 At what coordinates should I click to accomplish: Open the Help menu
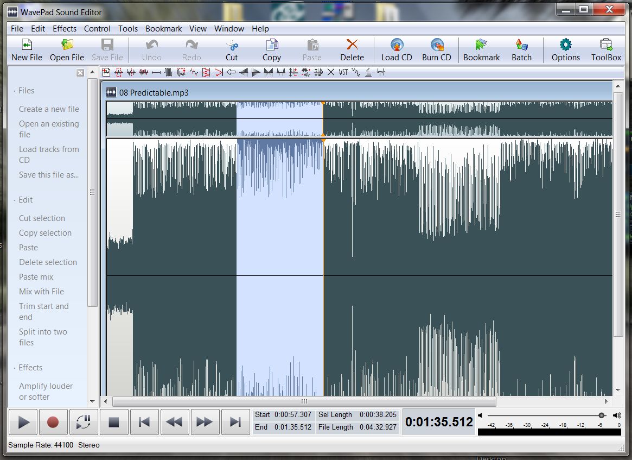[260, 29]
